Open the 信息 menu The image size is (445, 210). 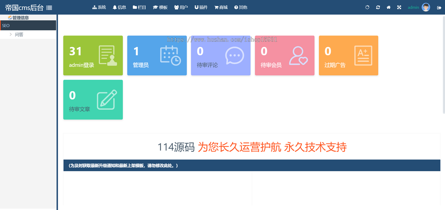[119, 7]
